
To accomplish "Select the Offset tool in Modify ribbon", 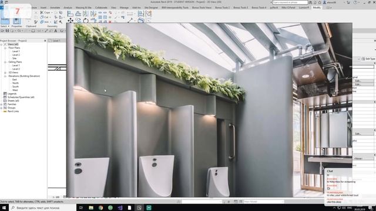I will click(78, 13).
